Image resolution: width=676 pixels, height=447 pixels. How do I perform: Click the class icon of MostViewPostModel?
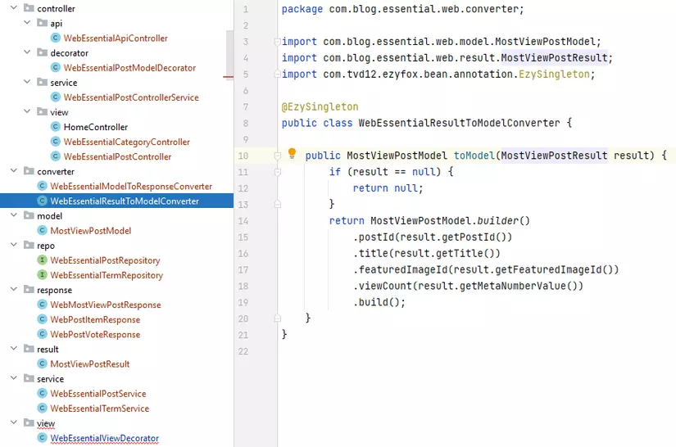tap(42, 230)
